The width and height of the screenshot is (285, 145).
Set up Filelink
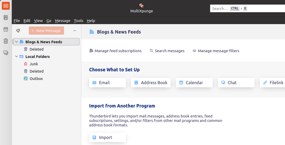point(272,83)
